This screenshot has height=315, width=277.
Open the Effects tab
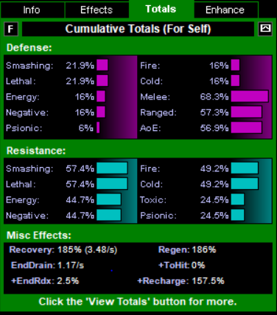click(x=97, y=10)
